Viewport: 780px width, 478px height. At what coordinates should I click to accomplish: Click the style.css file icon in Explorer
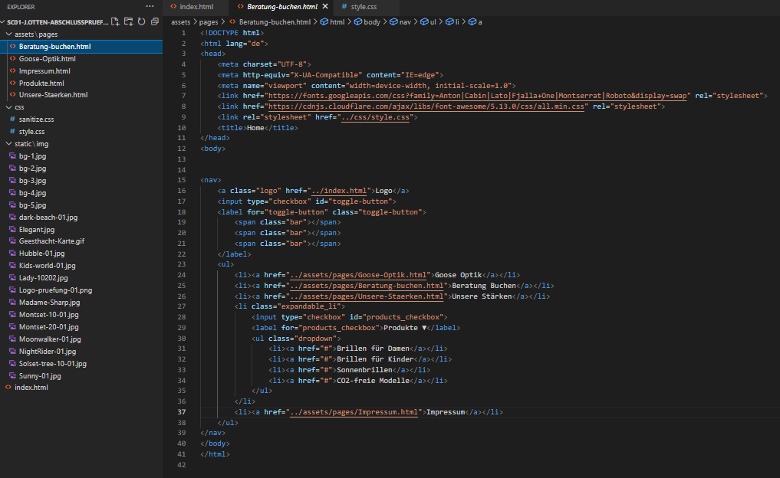tap(14, 130)
